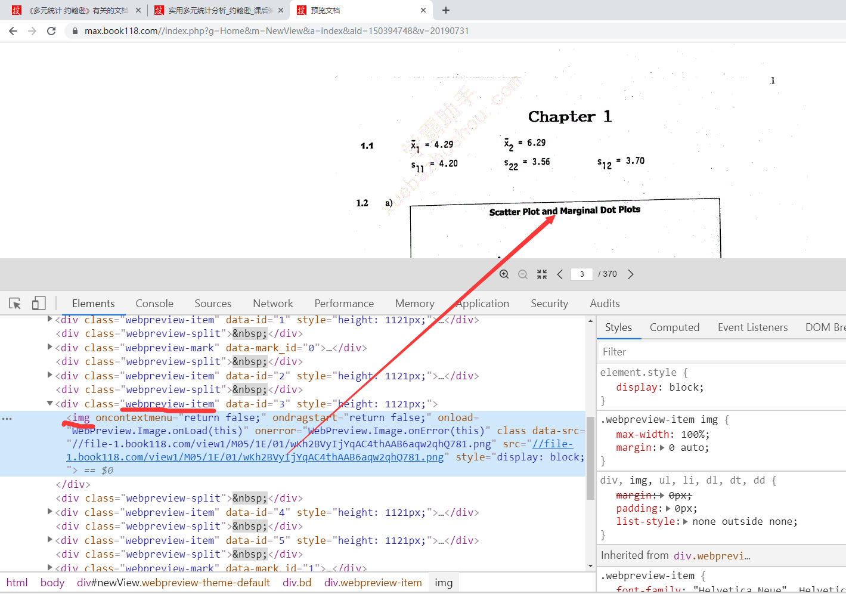Expand the webpreview-item div with data-id 4
The height and width of the screenshot is (594, 846).
point(49,512)
